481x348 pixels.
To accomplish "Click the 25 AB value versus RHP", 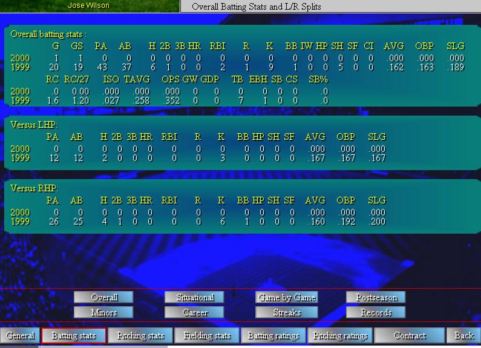I will coord(78,222).
